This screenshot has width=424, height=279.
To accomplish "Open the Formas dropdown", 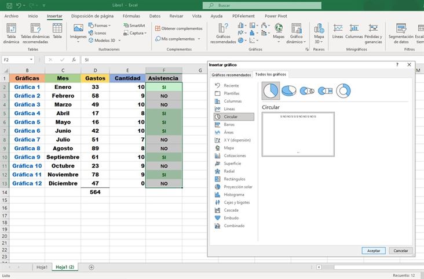I will coord(100,25).
